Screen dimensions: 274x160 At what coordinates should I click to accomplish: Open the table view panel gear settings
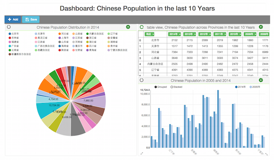click(x=261, y=27)
